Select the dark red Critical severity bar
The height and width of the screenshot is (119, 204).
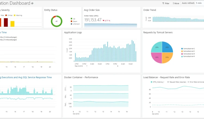click(6, 22)
